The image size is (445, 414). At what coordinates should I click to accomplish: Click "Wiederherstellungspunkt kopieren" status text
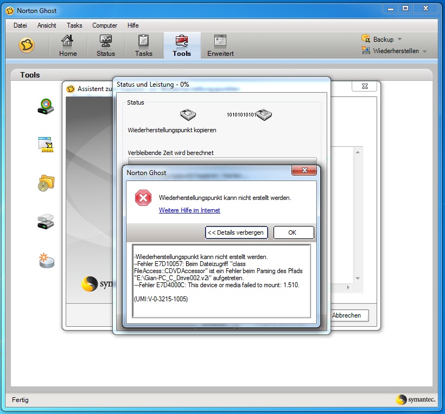172,130
